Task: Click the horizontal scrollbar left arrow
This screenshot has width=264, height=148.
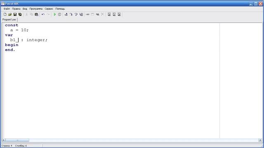Action: click(4, 140)
